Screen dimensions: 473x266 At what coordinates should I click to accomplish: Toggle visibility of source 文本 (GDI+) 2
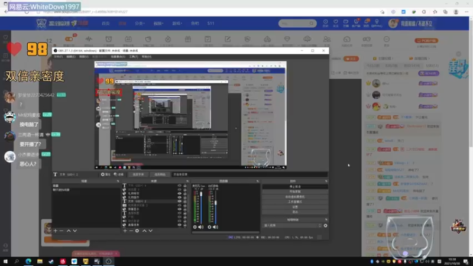(180, 201)
